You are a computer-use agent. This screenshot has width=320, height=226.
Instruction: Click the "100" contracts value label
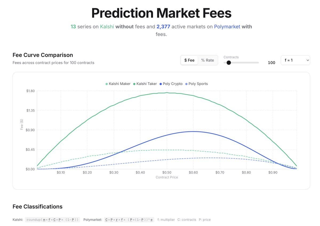click(x=271, y=62)
